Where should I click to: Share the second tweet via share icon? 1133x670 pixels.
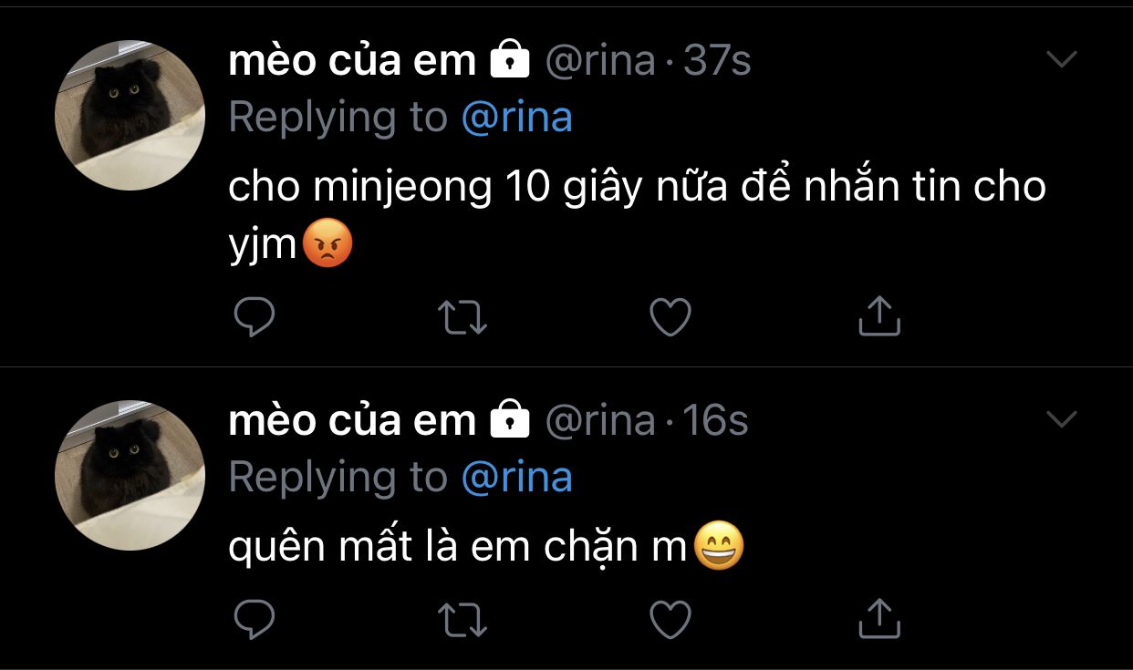coord(880,619)
